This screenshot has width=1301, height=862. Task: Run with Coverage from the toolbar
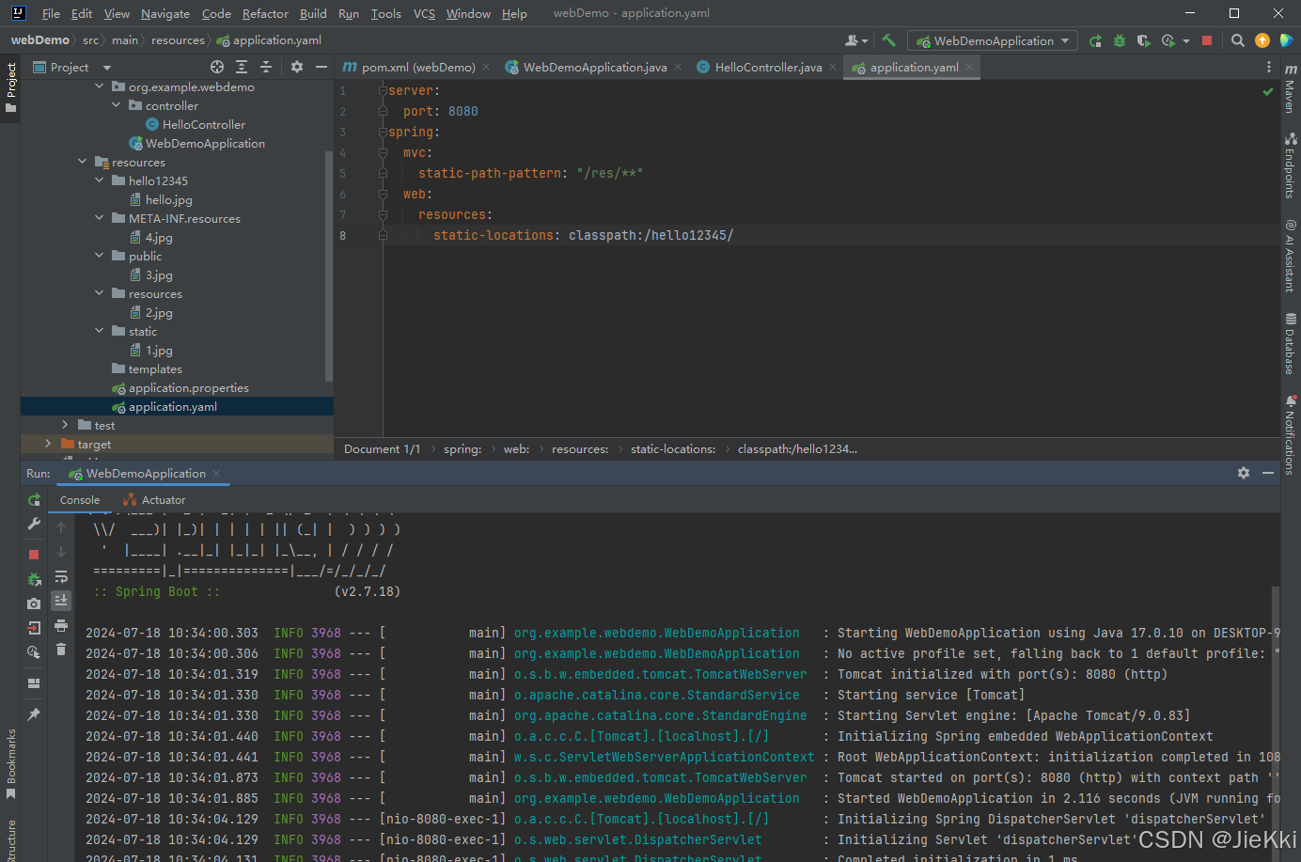[1143, 40]
